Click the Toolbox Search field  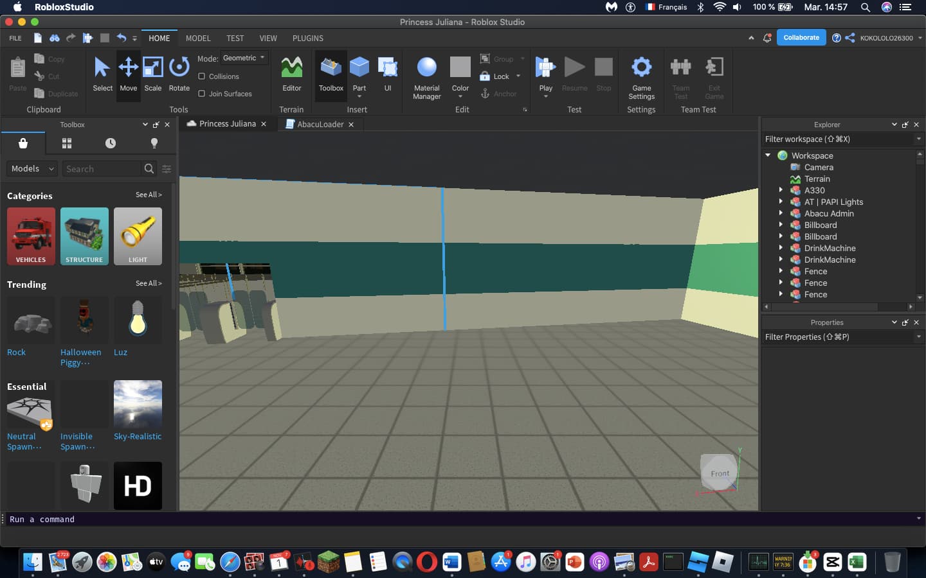(x=101, y=169)
